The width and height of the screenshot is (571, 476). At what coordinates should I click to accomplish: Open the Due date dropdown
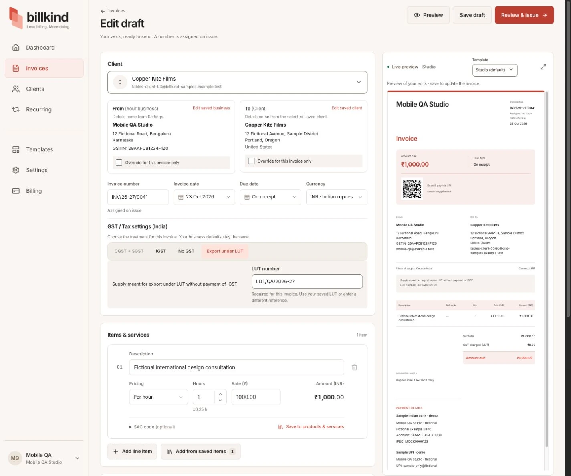click(270, 197)
